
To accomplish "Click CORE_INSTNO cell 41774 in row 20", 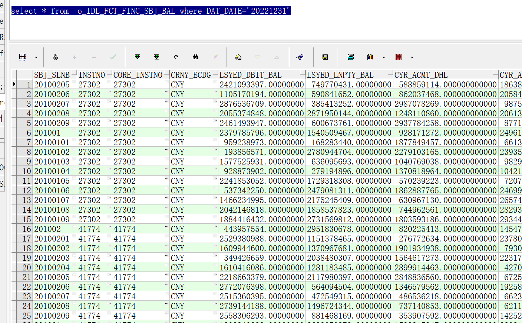I will click(x=141, y=267).
